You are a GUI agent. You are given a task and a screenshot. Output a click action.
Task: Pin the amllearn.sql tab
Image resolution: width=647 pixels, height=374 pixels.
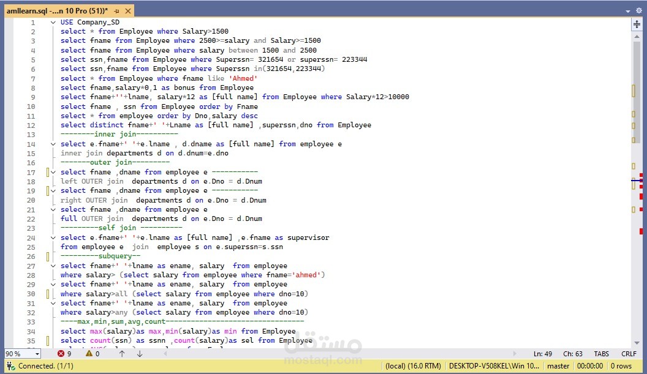[117, 11]
